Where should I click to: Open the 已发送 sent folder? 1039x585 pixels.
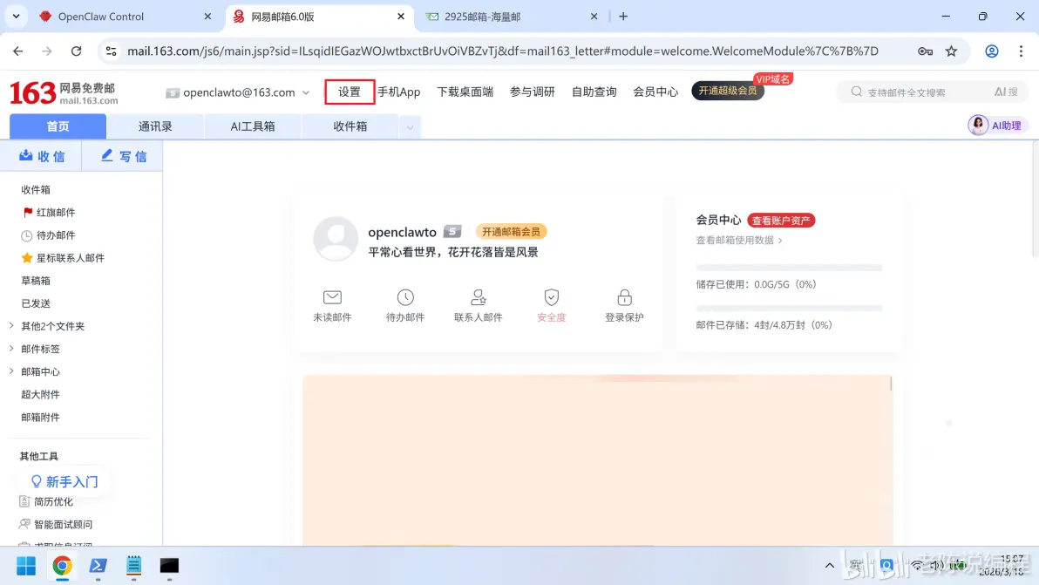pos(36,303)
